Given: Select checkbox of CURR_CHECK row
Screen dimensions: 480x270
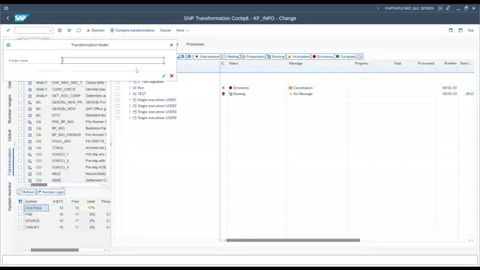Looking at the screenshot, I should pyautogui.click(x=20, y=89).
